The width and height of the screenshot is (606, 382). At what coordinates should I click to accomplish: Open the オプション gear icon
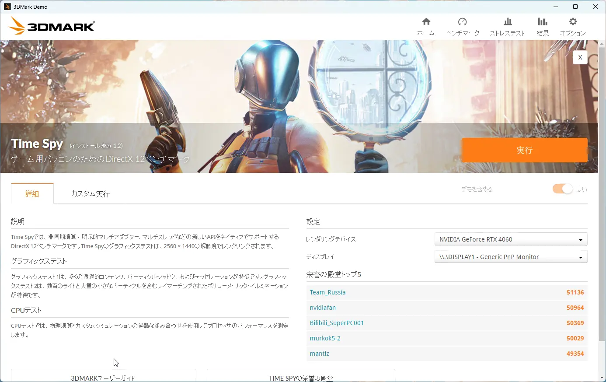coord(573,21)
